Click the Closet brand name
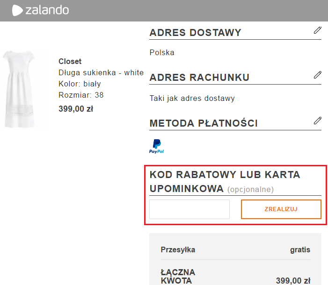The height and width of the screenshot is (285, 328). click(70, 61)
